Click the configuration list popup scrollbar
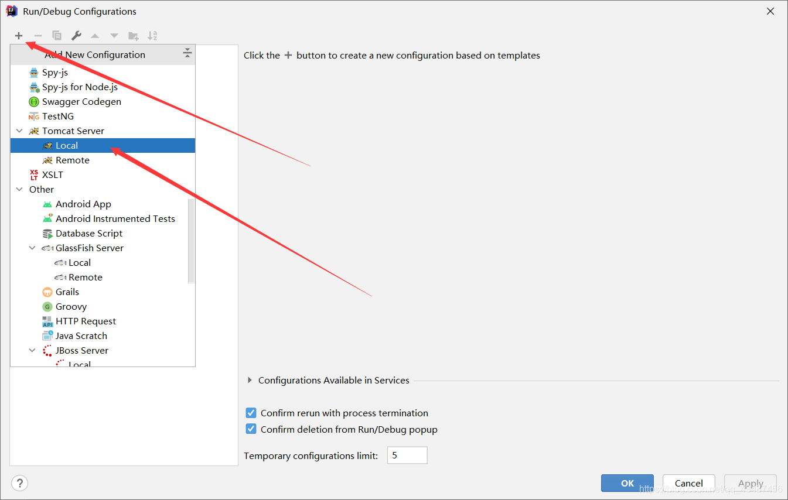 click(191, 241)
